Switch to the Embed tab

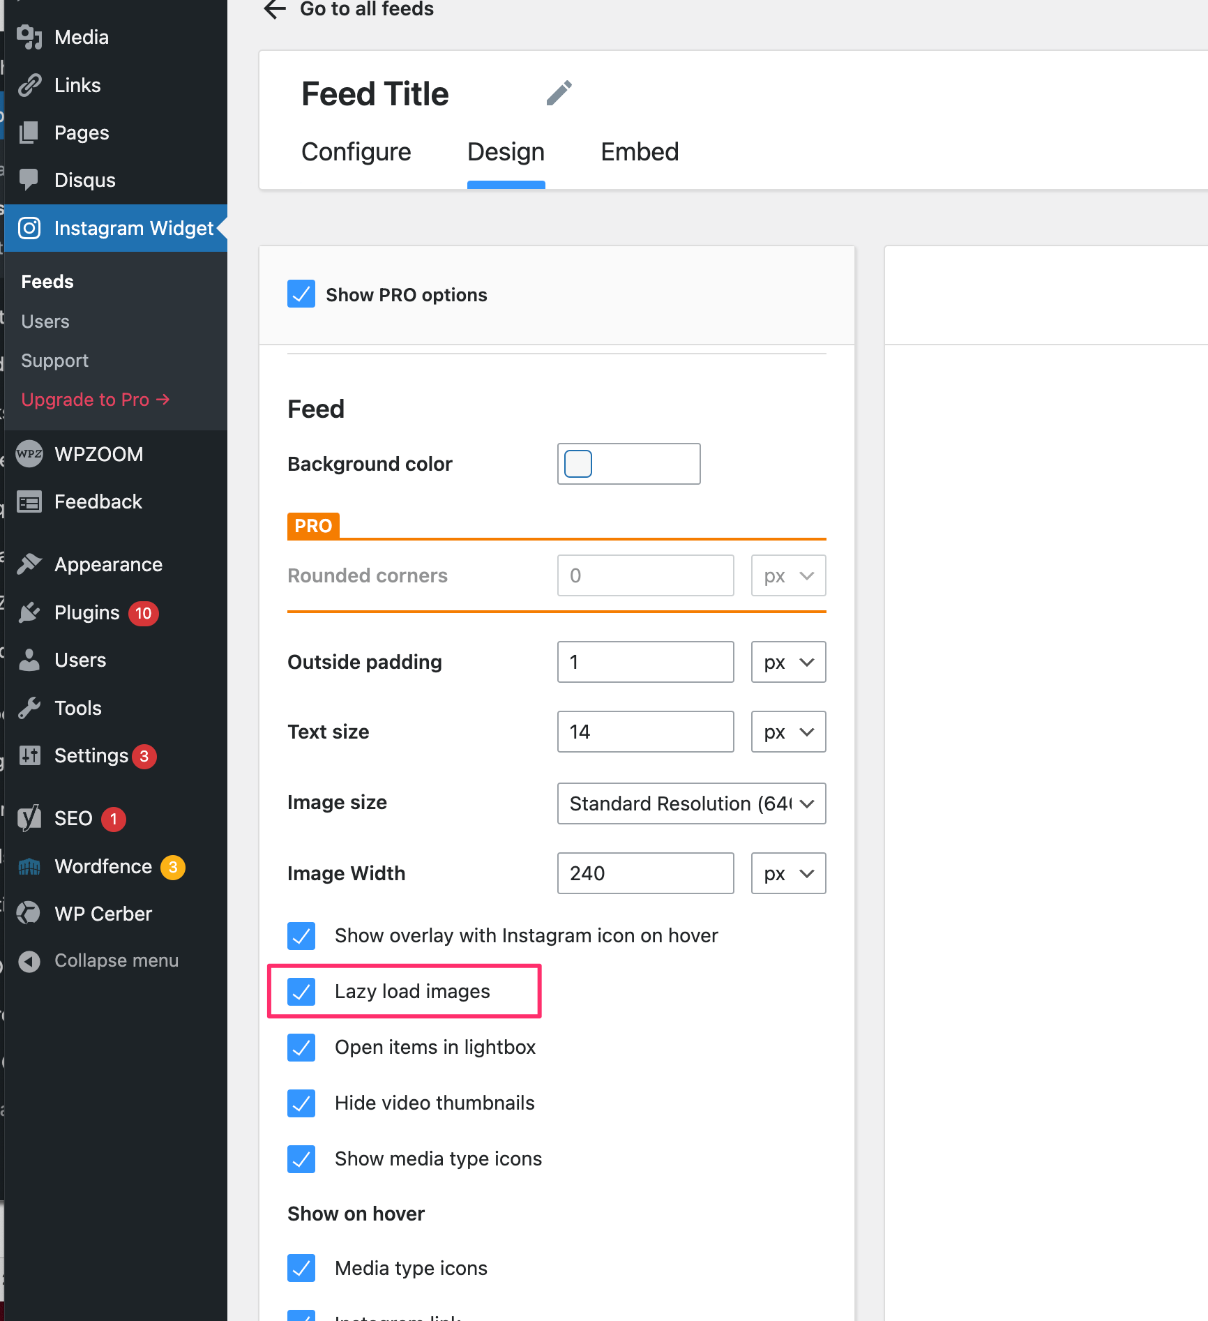[640, 152]
